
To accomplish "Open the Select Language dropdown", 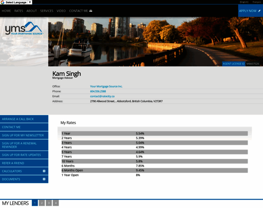I will 18,2.
